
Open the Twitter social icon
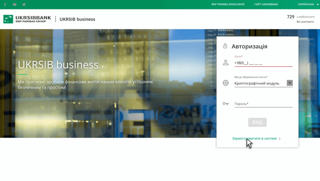pos(24,4)
